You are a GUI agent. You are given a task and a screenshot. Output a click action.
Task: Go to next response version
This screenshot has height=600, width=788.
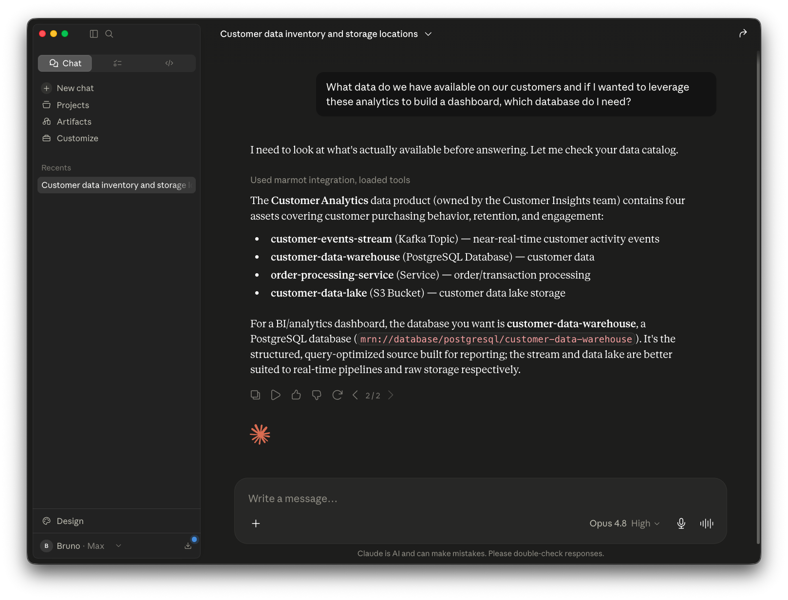[x=391, y=395]
